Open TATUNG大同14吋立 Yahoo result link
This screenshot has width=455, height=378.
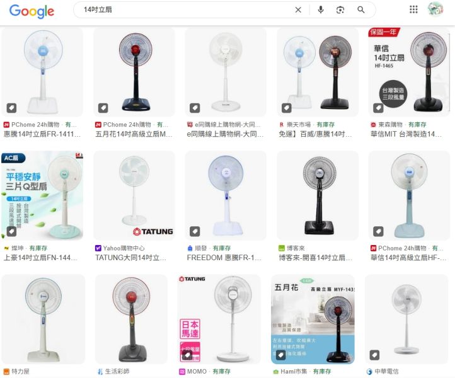(131, 258)
